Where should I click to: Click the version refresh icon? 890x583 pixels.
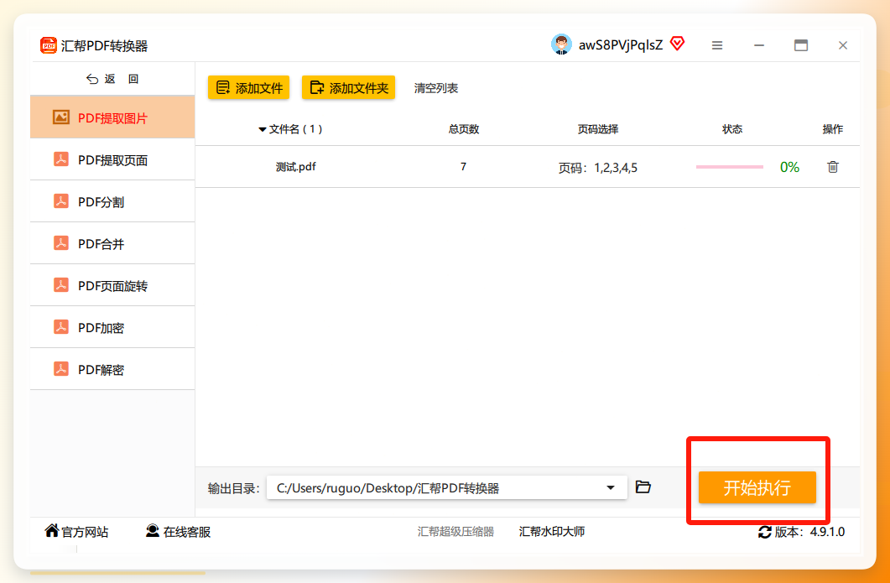764,532
